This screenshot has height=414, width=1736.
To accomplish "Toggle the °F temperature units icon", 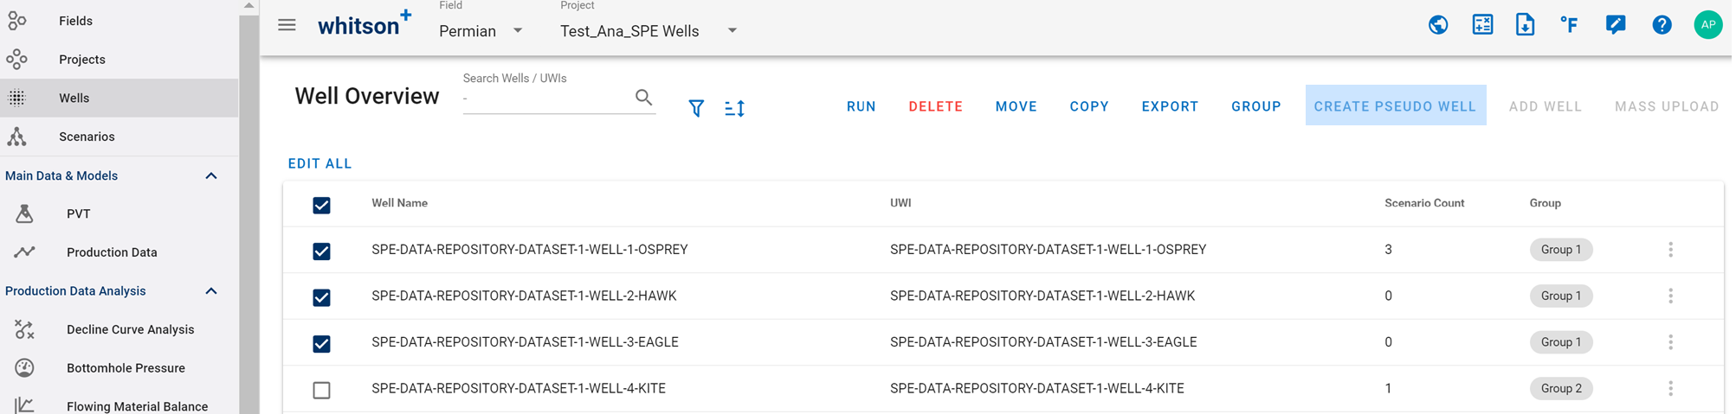I will pos(1570,25).
